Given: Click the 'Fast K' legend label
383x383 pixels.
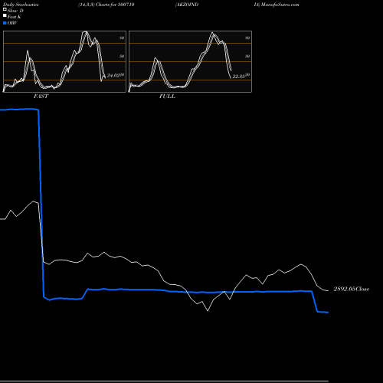Looking at the screenshot, I should pyautogui.click(x=15, y=17).
